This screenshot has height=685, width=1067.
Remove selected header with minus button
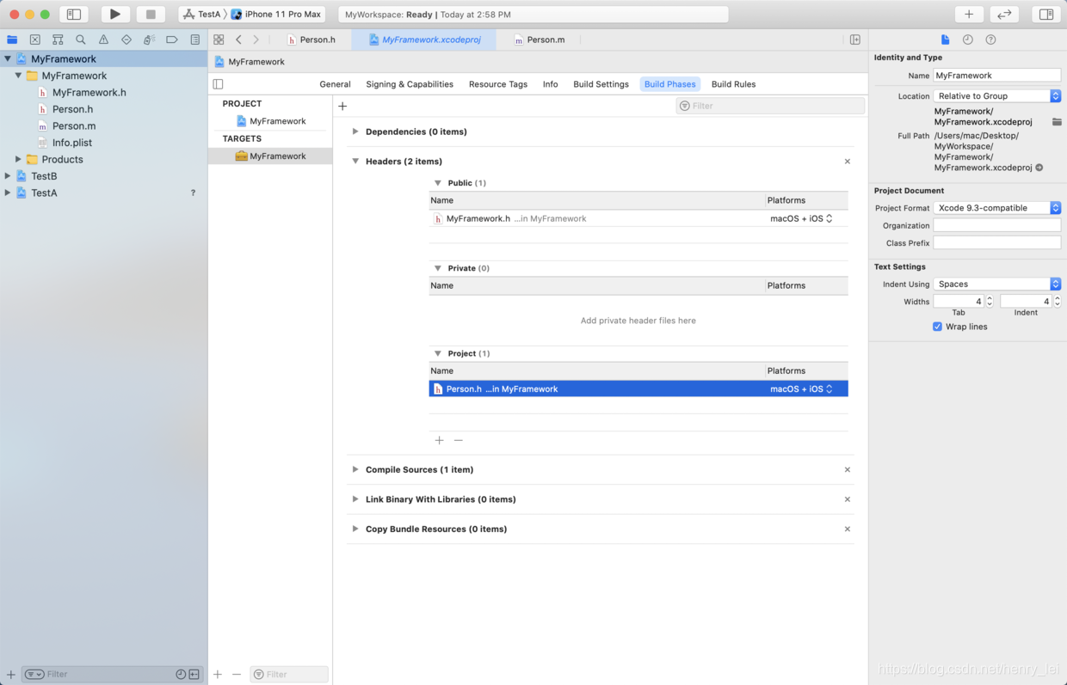point(459,440)
